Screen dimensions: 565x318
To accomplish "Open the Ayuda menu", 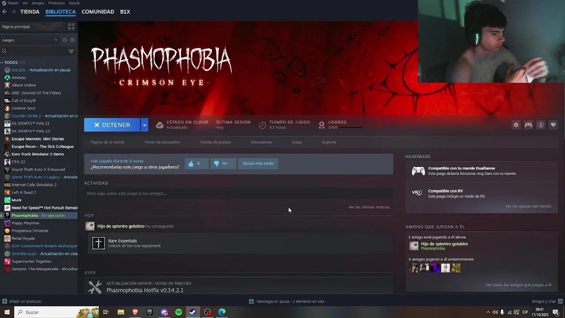I will coord(74,3).
